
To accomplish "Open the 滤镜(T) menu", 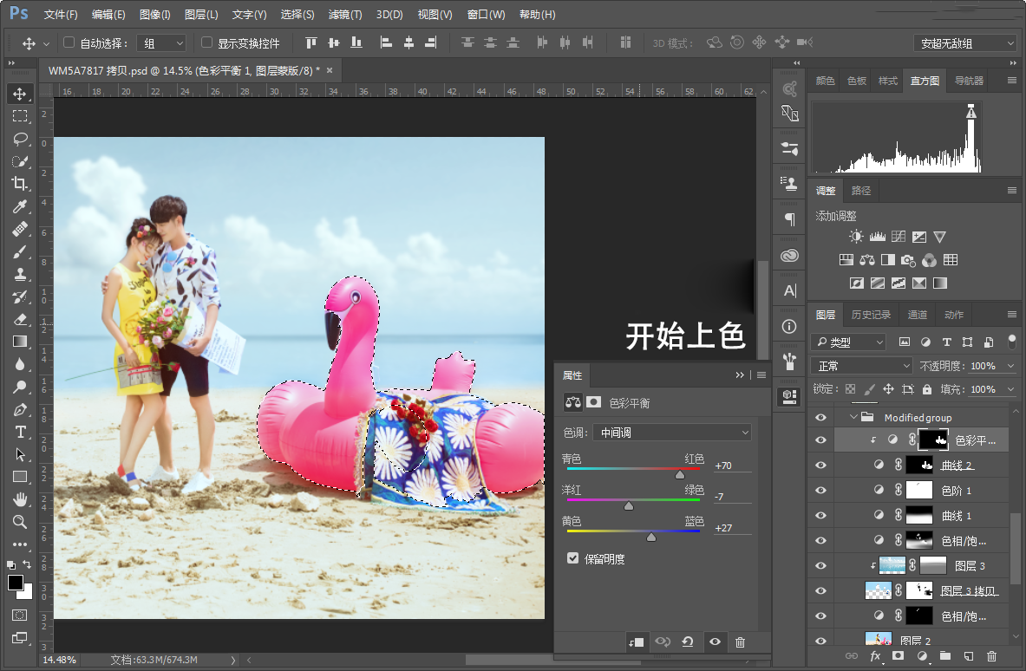I will point(345,14).
